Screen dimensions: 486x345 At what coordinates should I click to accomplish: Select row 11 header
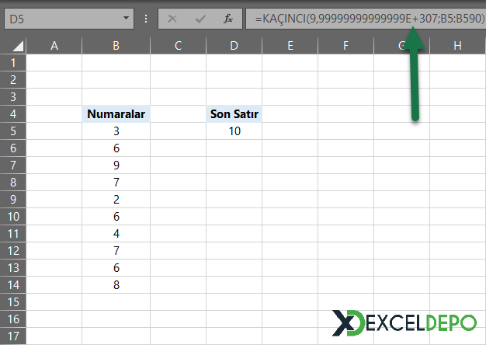13,234
